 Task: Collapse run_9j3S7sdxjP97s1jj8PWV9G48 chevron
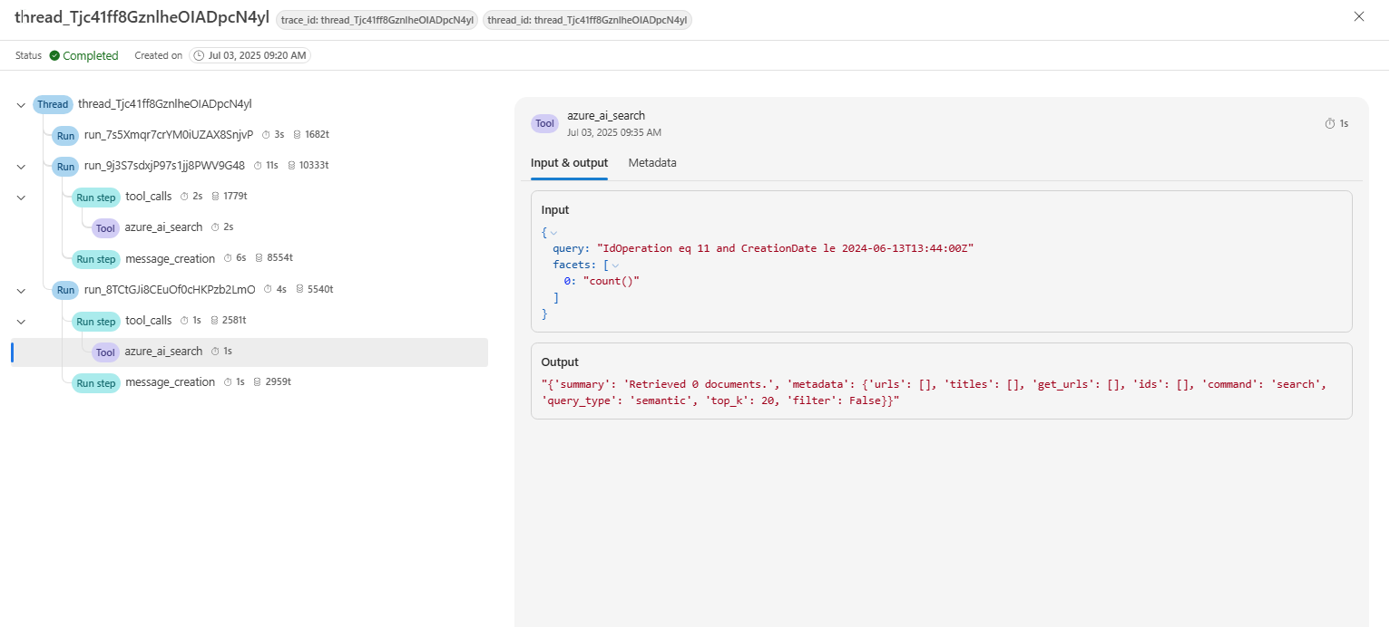(21, 167)
